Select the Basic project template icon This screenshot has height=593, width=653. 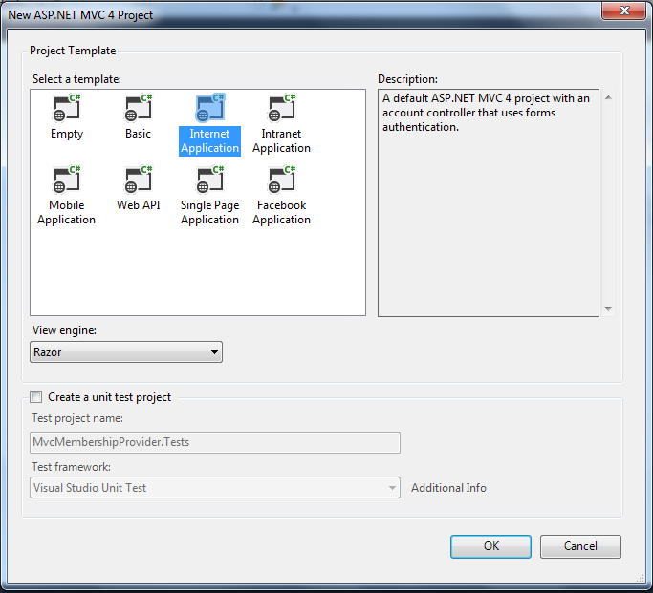pyautogui.click(x=139, y=108)
